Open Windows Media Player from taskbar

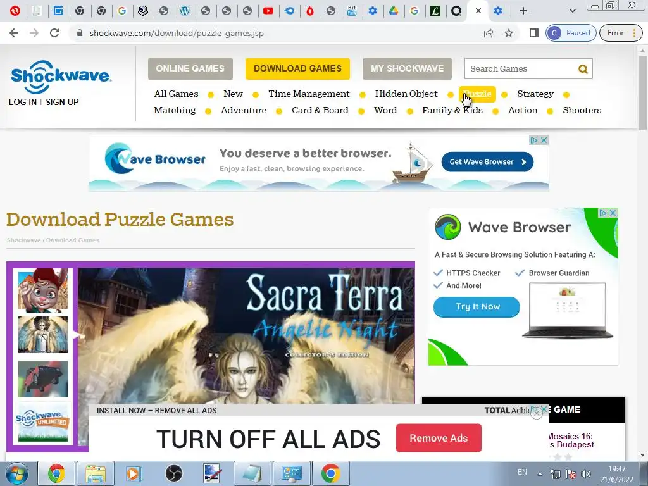point(134,473)
